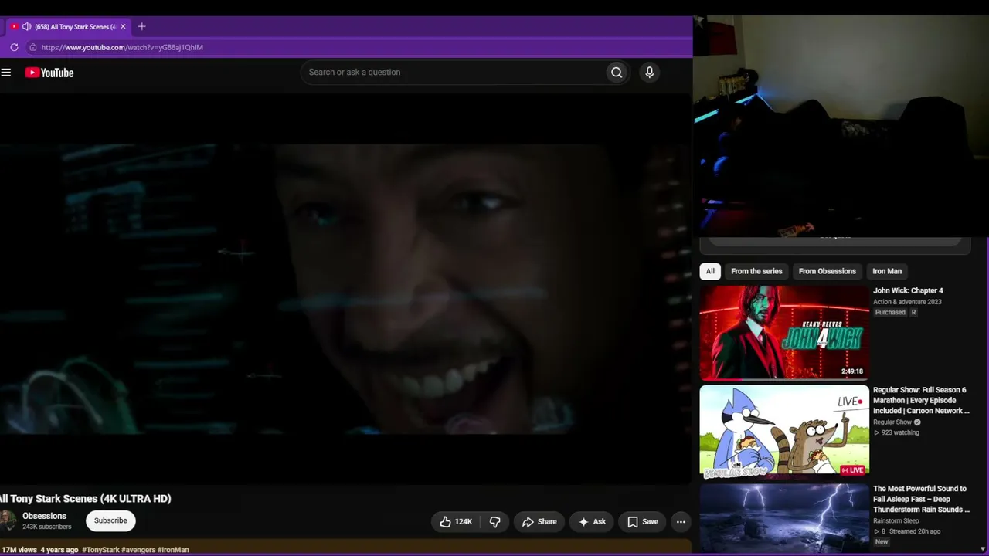
Task: Like the video with 124K thumbs up
Action: 455,521
